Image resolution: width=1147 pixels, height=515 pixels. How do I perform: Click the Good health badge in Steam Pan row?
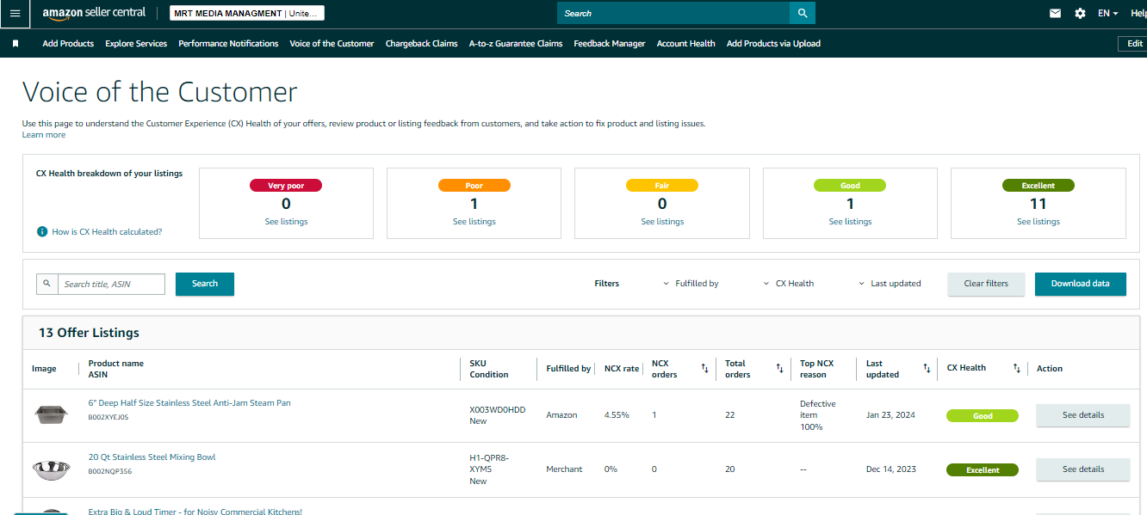tap(983, 416)
